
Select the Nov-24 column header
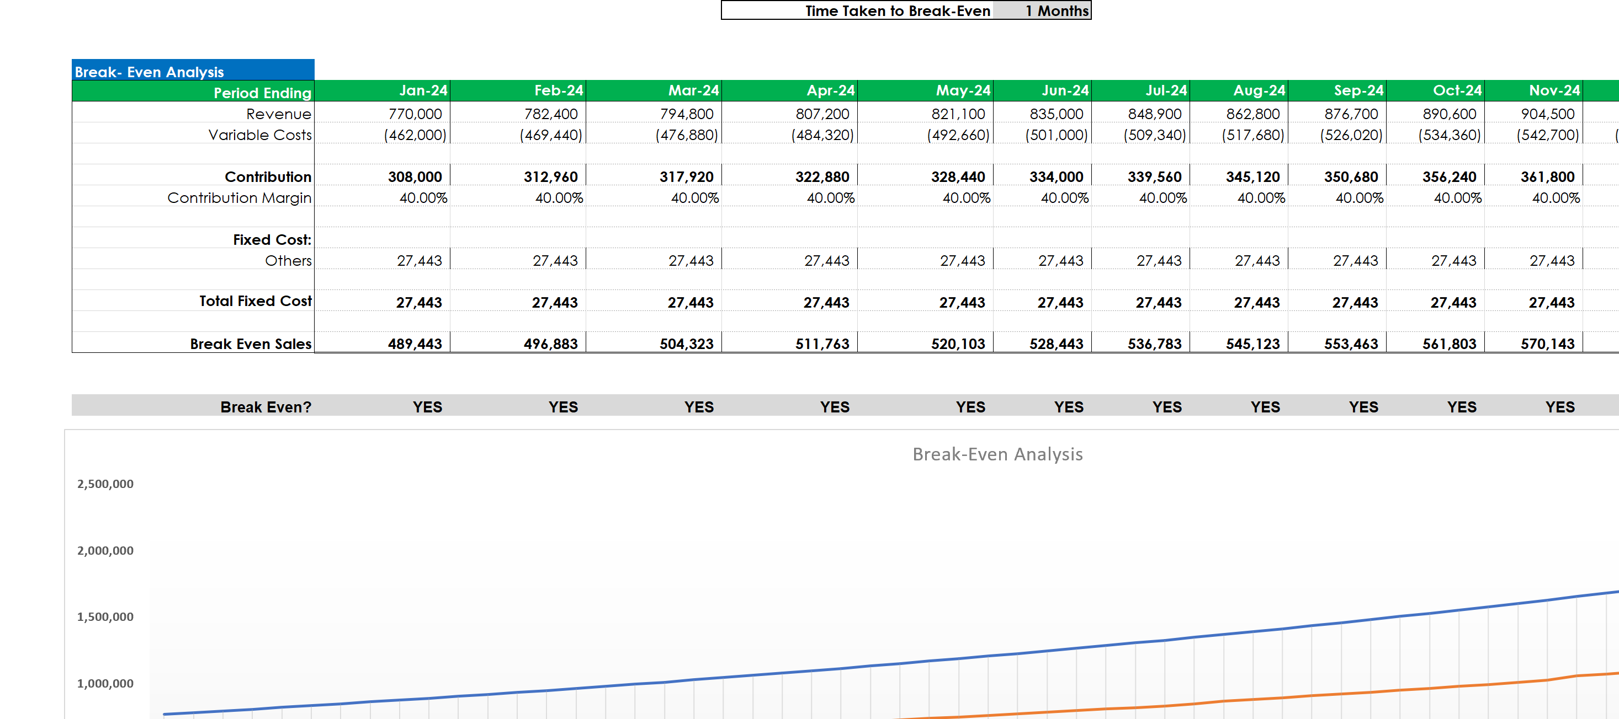[1533, 90]
